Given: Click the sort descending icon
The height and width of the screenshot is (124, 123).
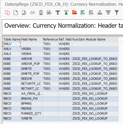Looking at the screenshot, I should tap(108, 12).
